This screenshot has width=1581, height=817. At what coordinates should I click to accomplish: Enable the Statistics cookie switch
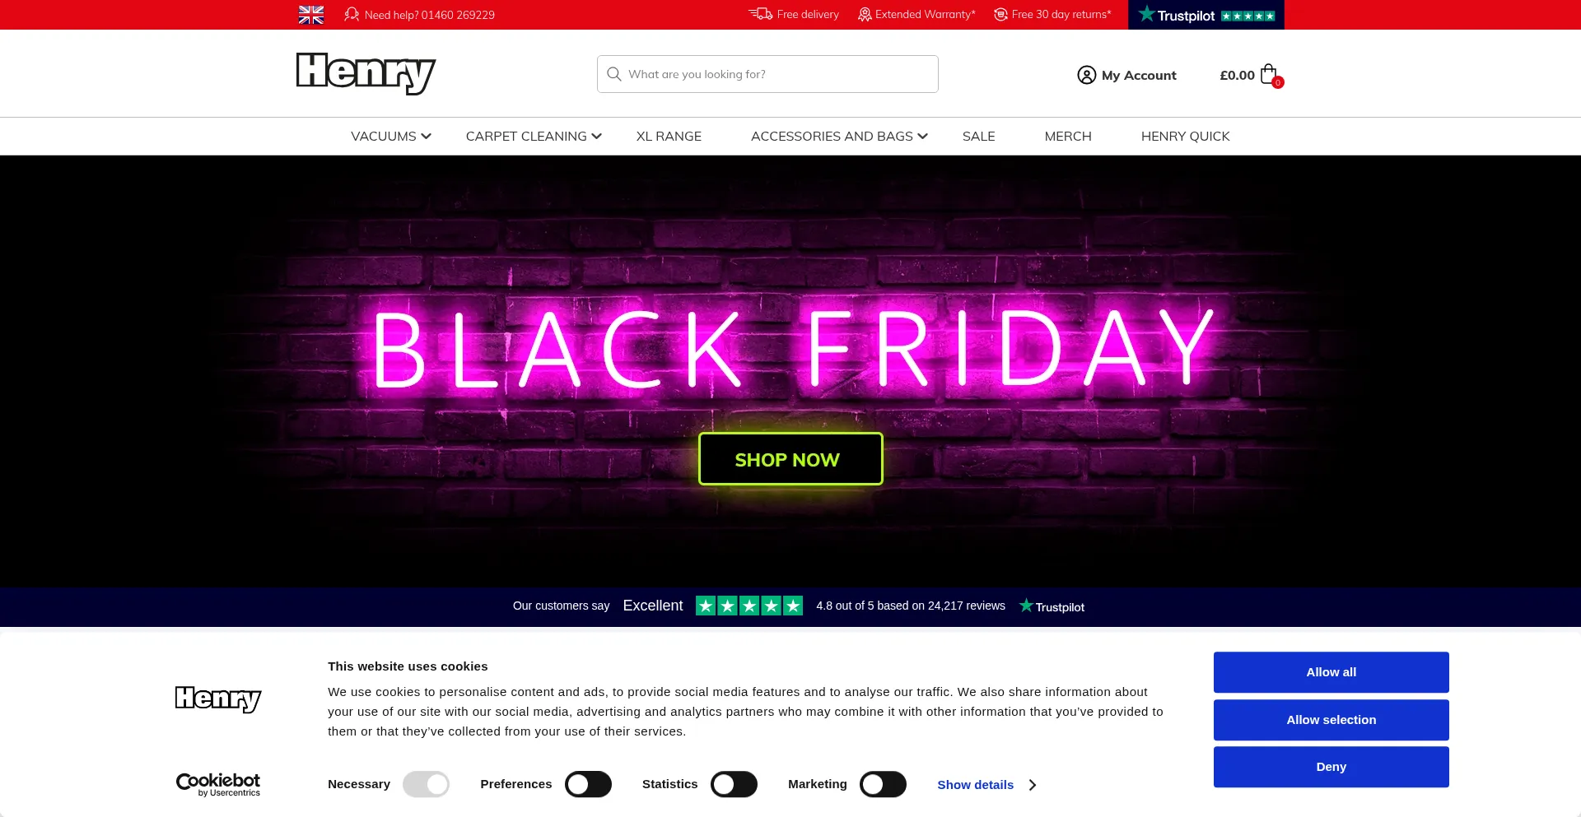(734, 784)
